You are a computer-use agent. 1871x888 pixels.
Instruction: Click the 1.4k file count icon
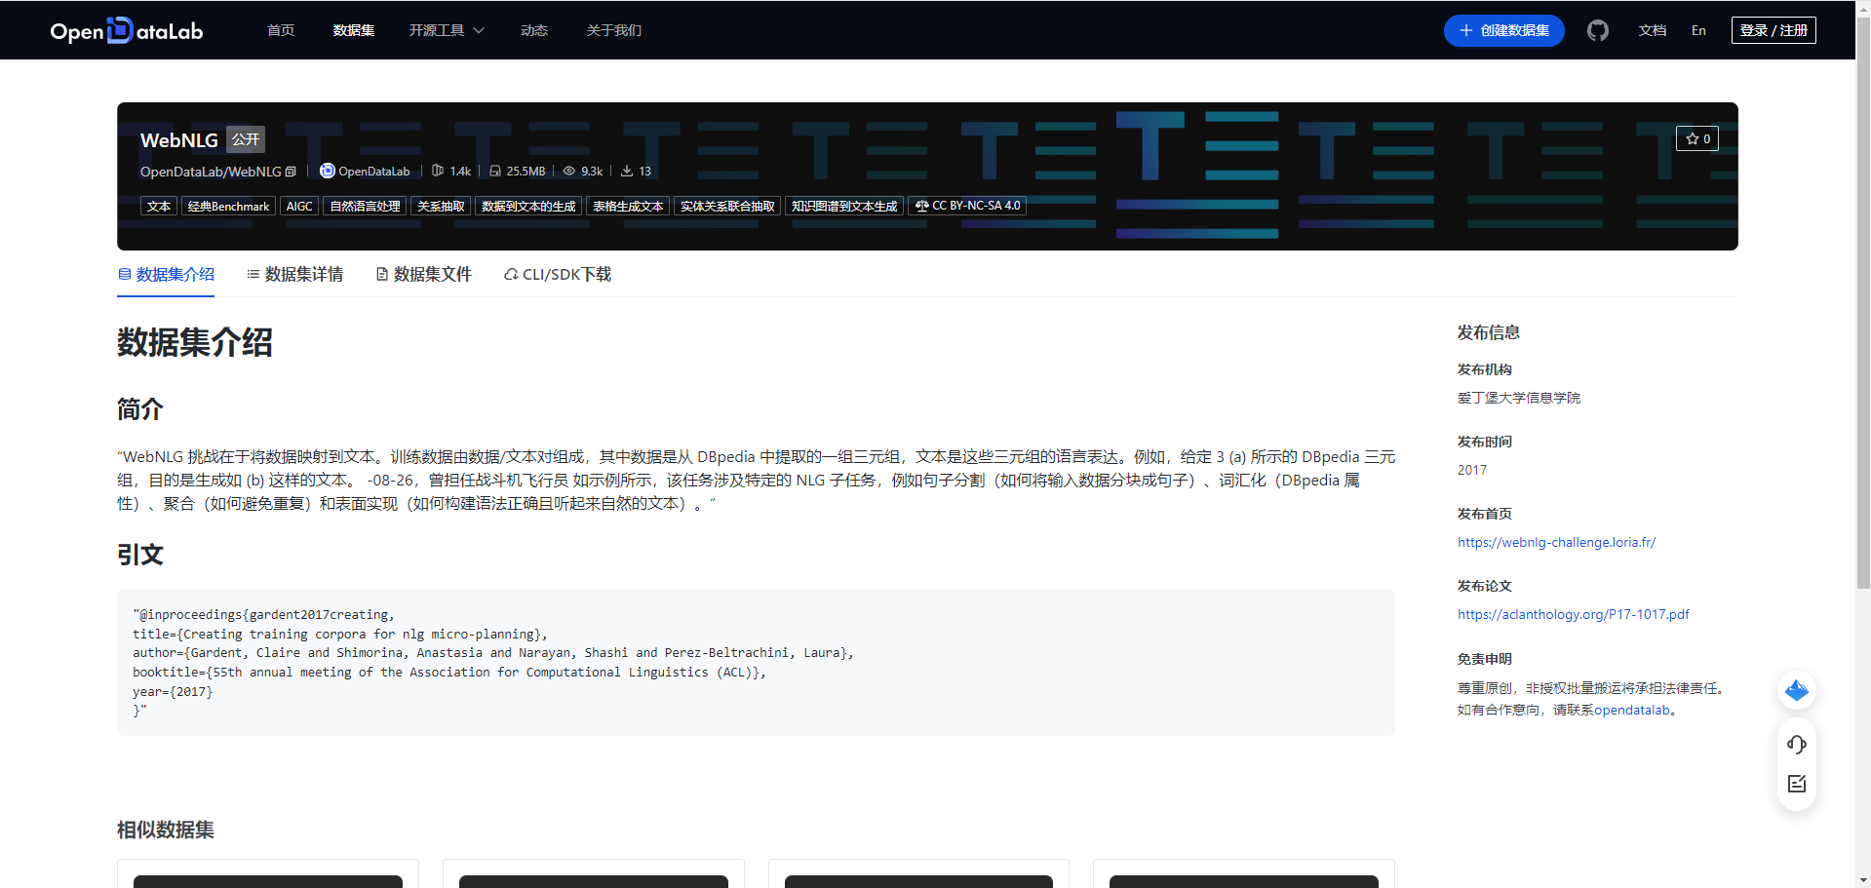point(438,171)
